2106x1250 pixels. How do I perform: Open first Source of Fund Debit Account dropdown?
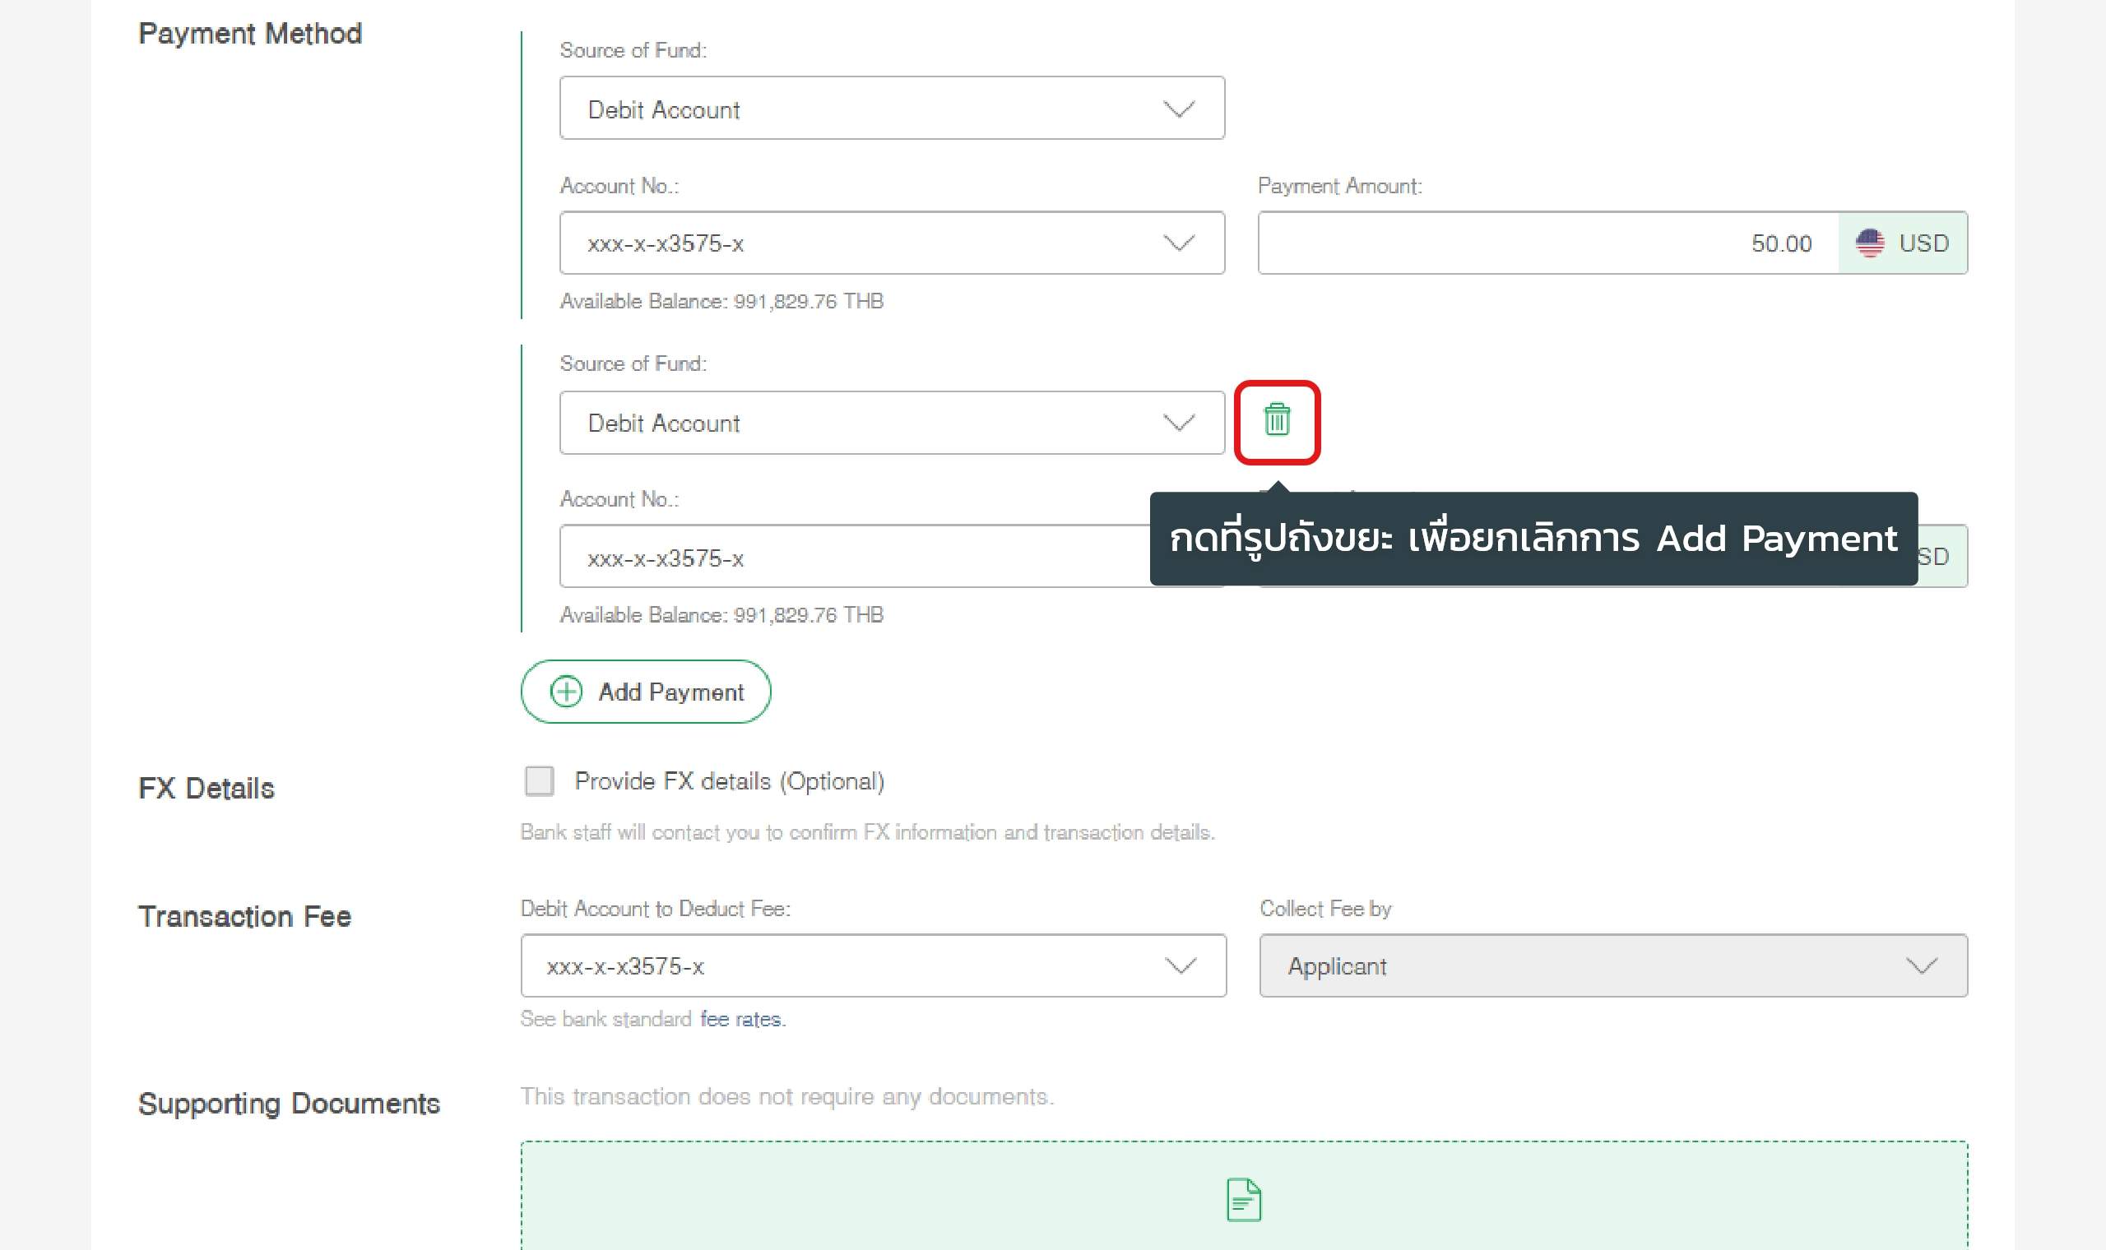coord(891,109)
